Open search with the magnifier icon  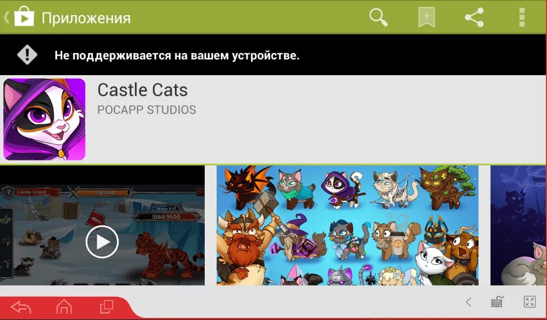click(379, 17)
